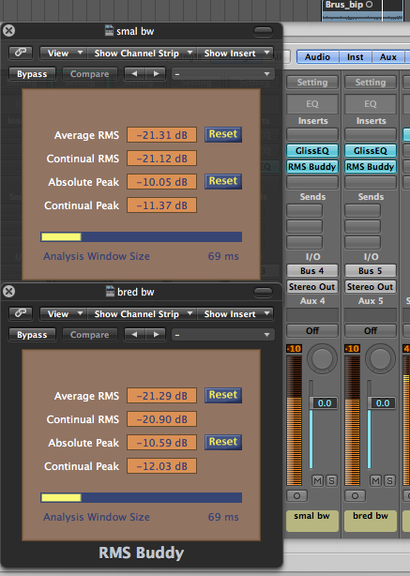Click automation Off button on bred bw strip
The image size is (410, 576).
(x=371, y=330)
